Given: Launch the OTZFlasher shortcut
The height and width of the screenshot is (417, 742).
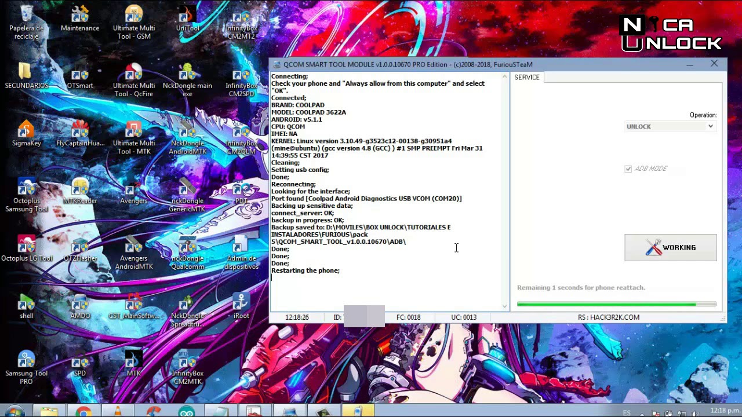Looking at the screenshot, I should click(80, 248).
